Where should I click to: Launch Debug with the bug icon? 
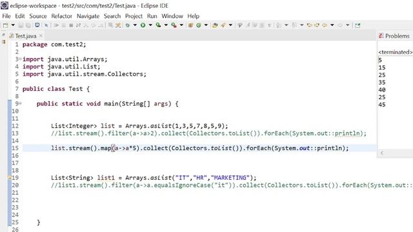click(128, 25)
